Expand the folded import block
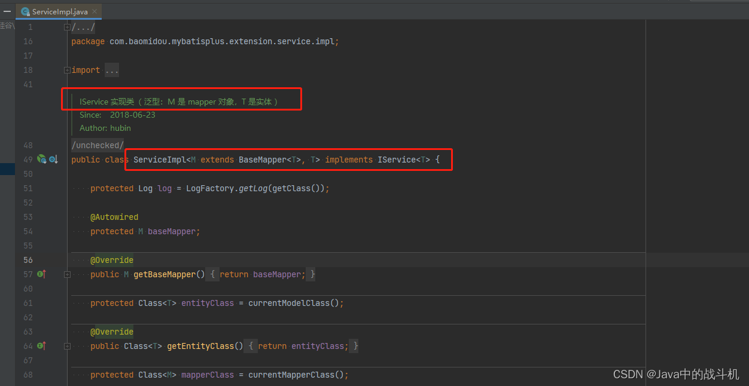This screenshot has height=386, width=749. pos(67,70)
